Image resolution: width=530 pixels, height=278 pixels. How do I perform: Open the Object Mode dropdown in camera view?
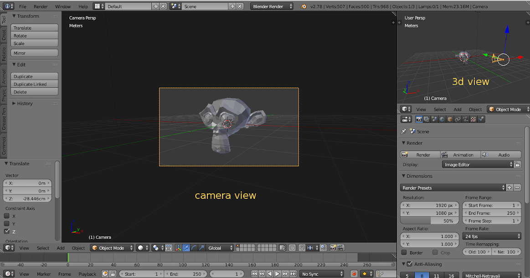point(112,248)
